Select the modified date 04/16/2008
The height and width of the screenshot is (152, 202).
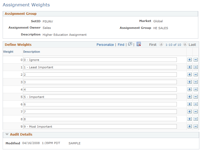[31, 143]
